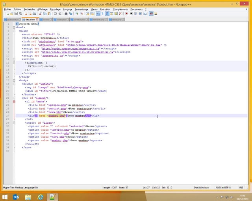Viewport: 252px width, 201px height.
Task: Collapse the $(function() fold on line 12
Action: tap(14, 63)
